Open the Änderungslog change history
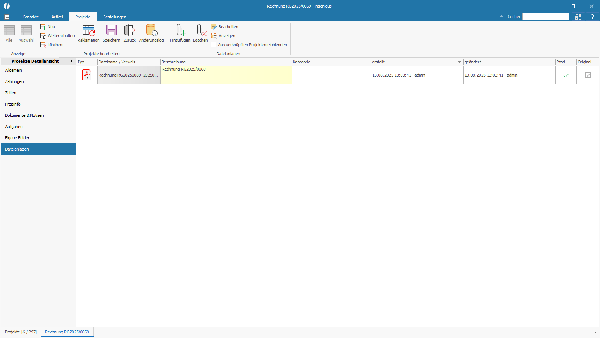 pos(151,31)
